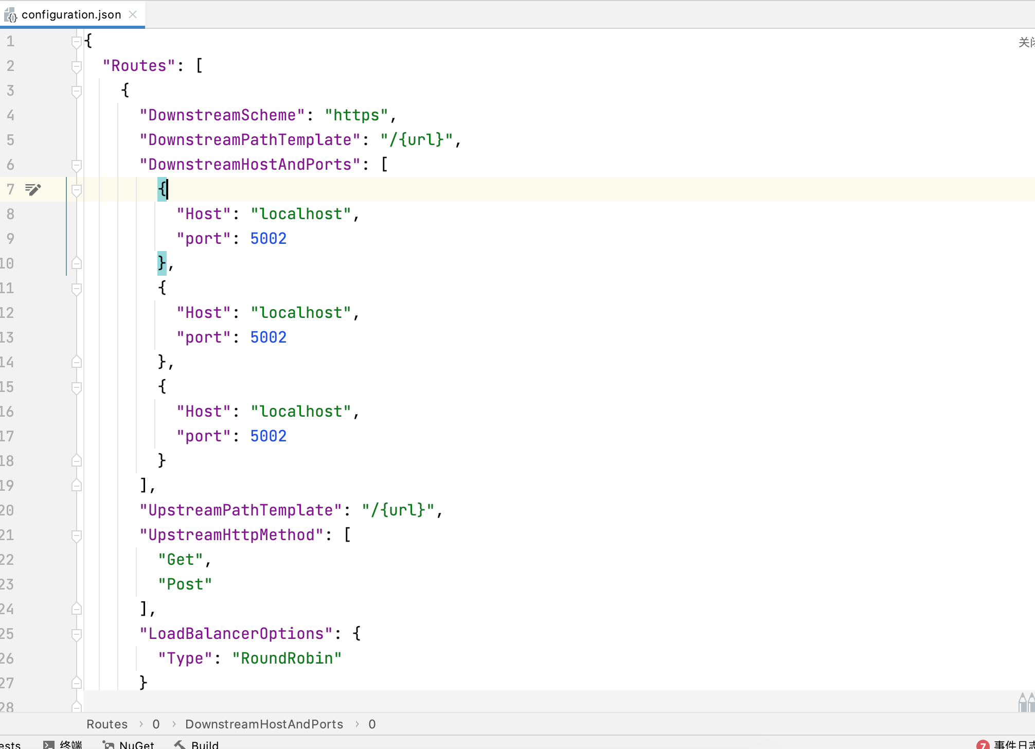1035x749 pixels.
Task: Collapse LoadBalancerOptions fold marker on line 25
Action: (77, 635)
